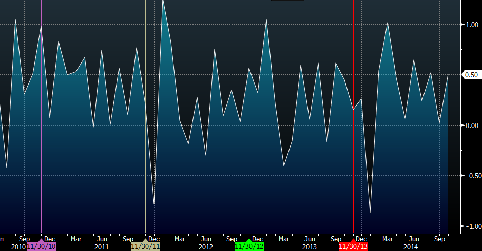Click the -0.50 label on the y-axis
Screen dimensions: 482x251
(x=470, y=176)
